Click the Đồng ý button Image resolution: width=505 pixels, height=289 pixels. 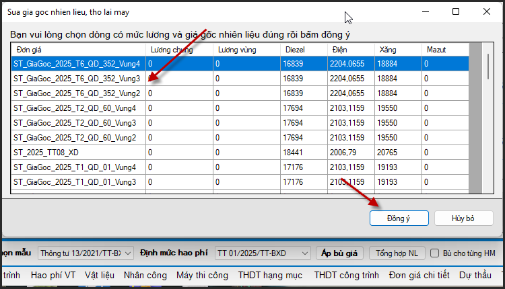399,218
